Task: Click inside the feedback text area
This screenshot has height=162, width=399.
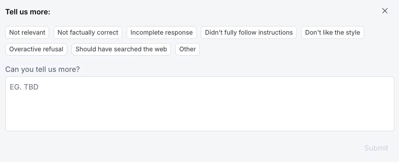Action: click(200, 104)
